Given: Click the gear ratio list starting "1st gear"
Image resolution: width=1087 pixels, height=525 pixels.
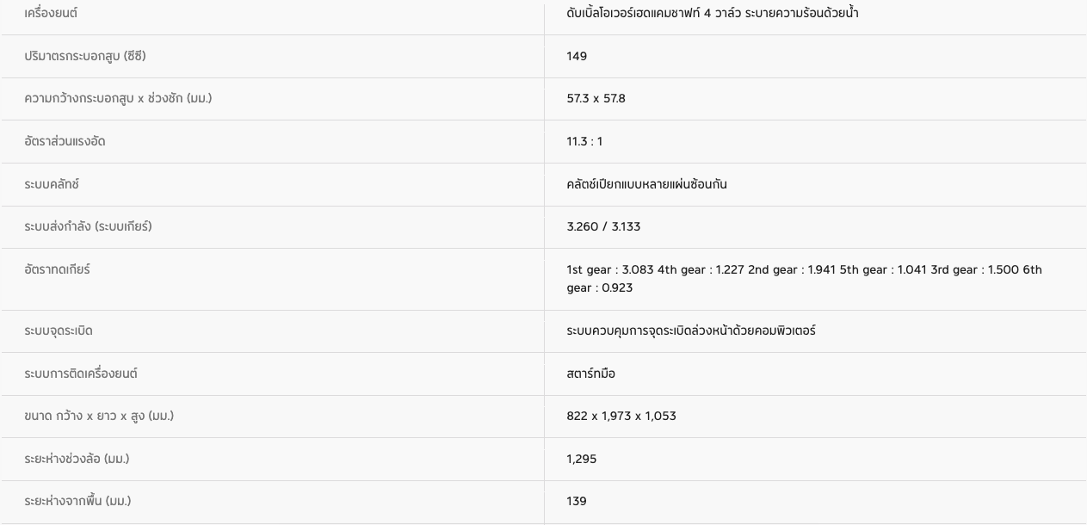Looking at the screenshot, I should coord(804,278).
